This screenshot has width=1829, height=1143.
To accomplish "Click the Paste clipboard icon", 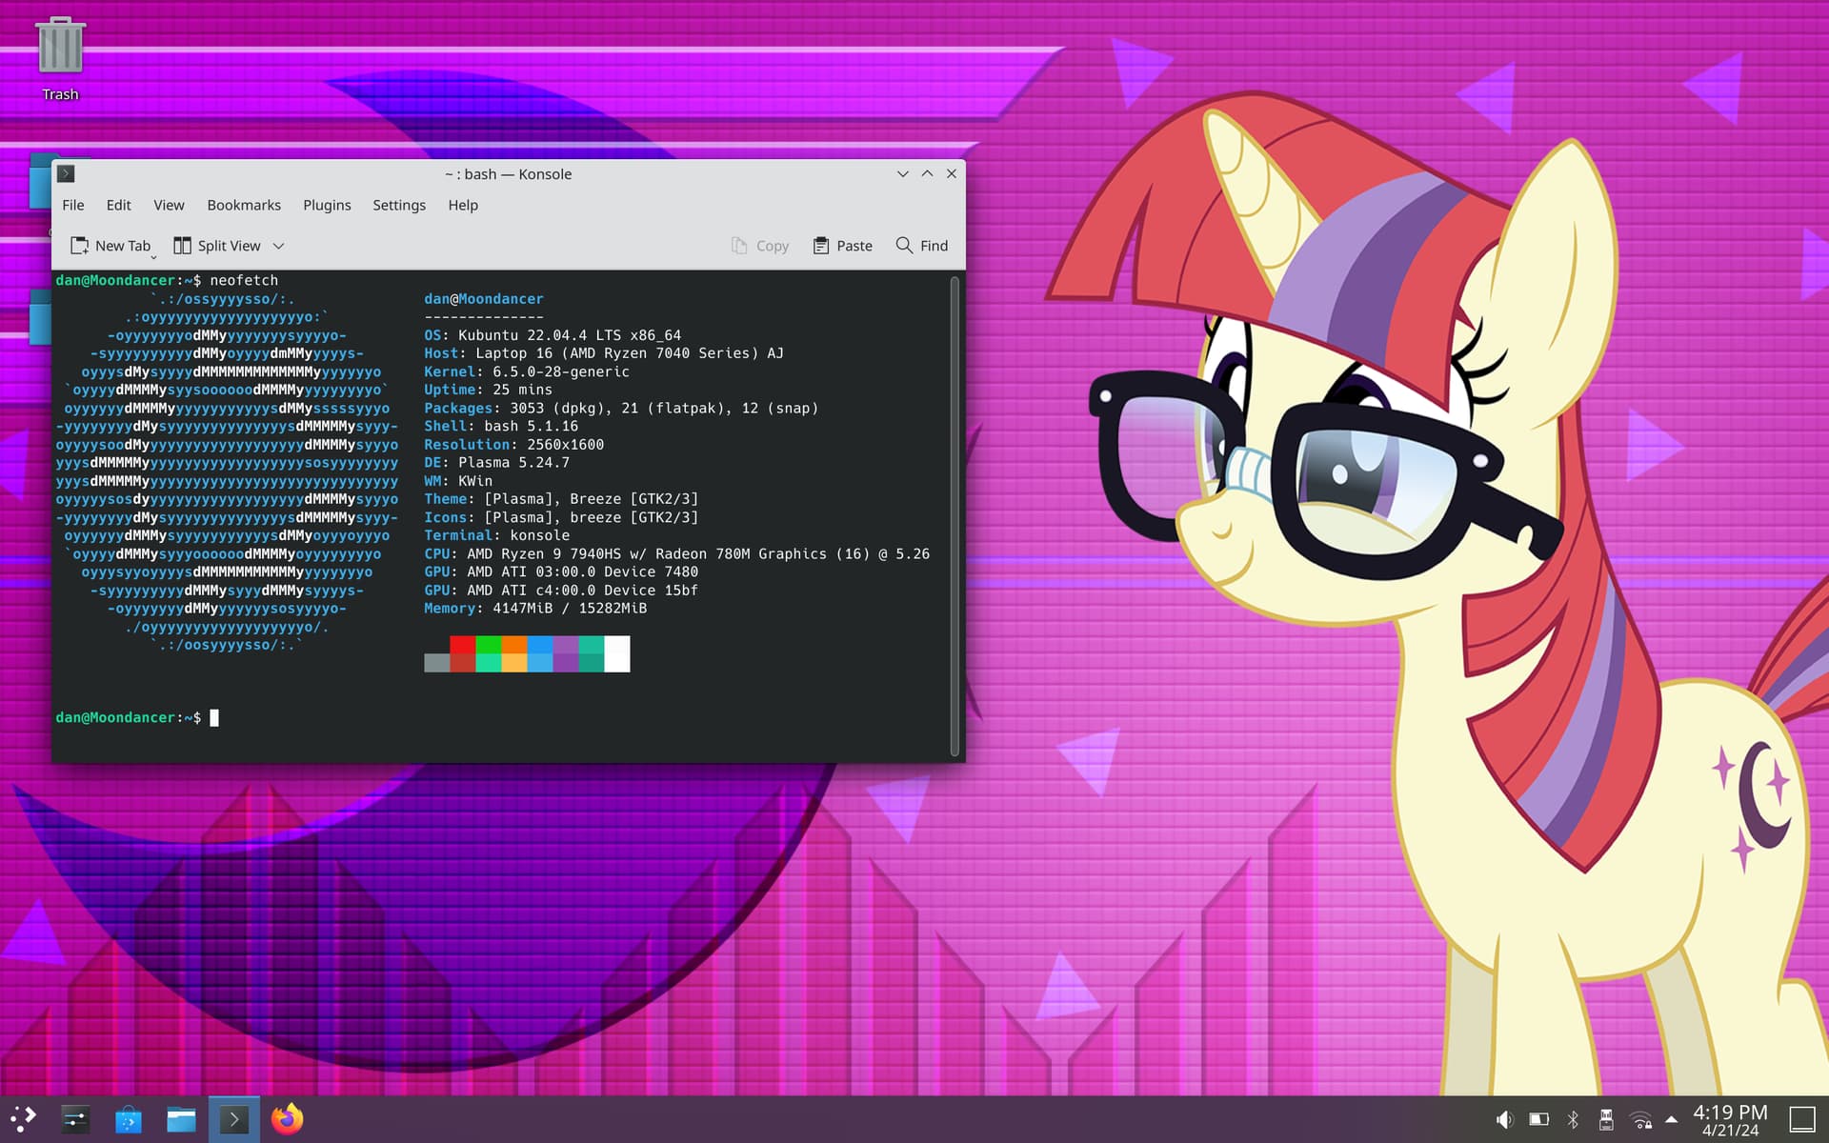I will coord(821,246).
